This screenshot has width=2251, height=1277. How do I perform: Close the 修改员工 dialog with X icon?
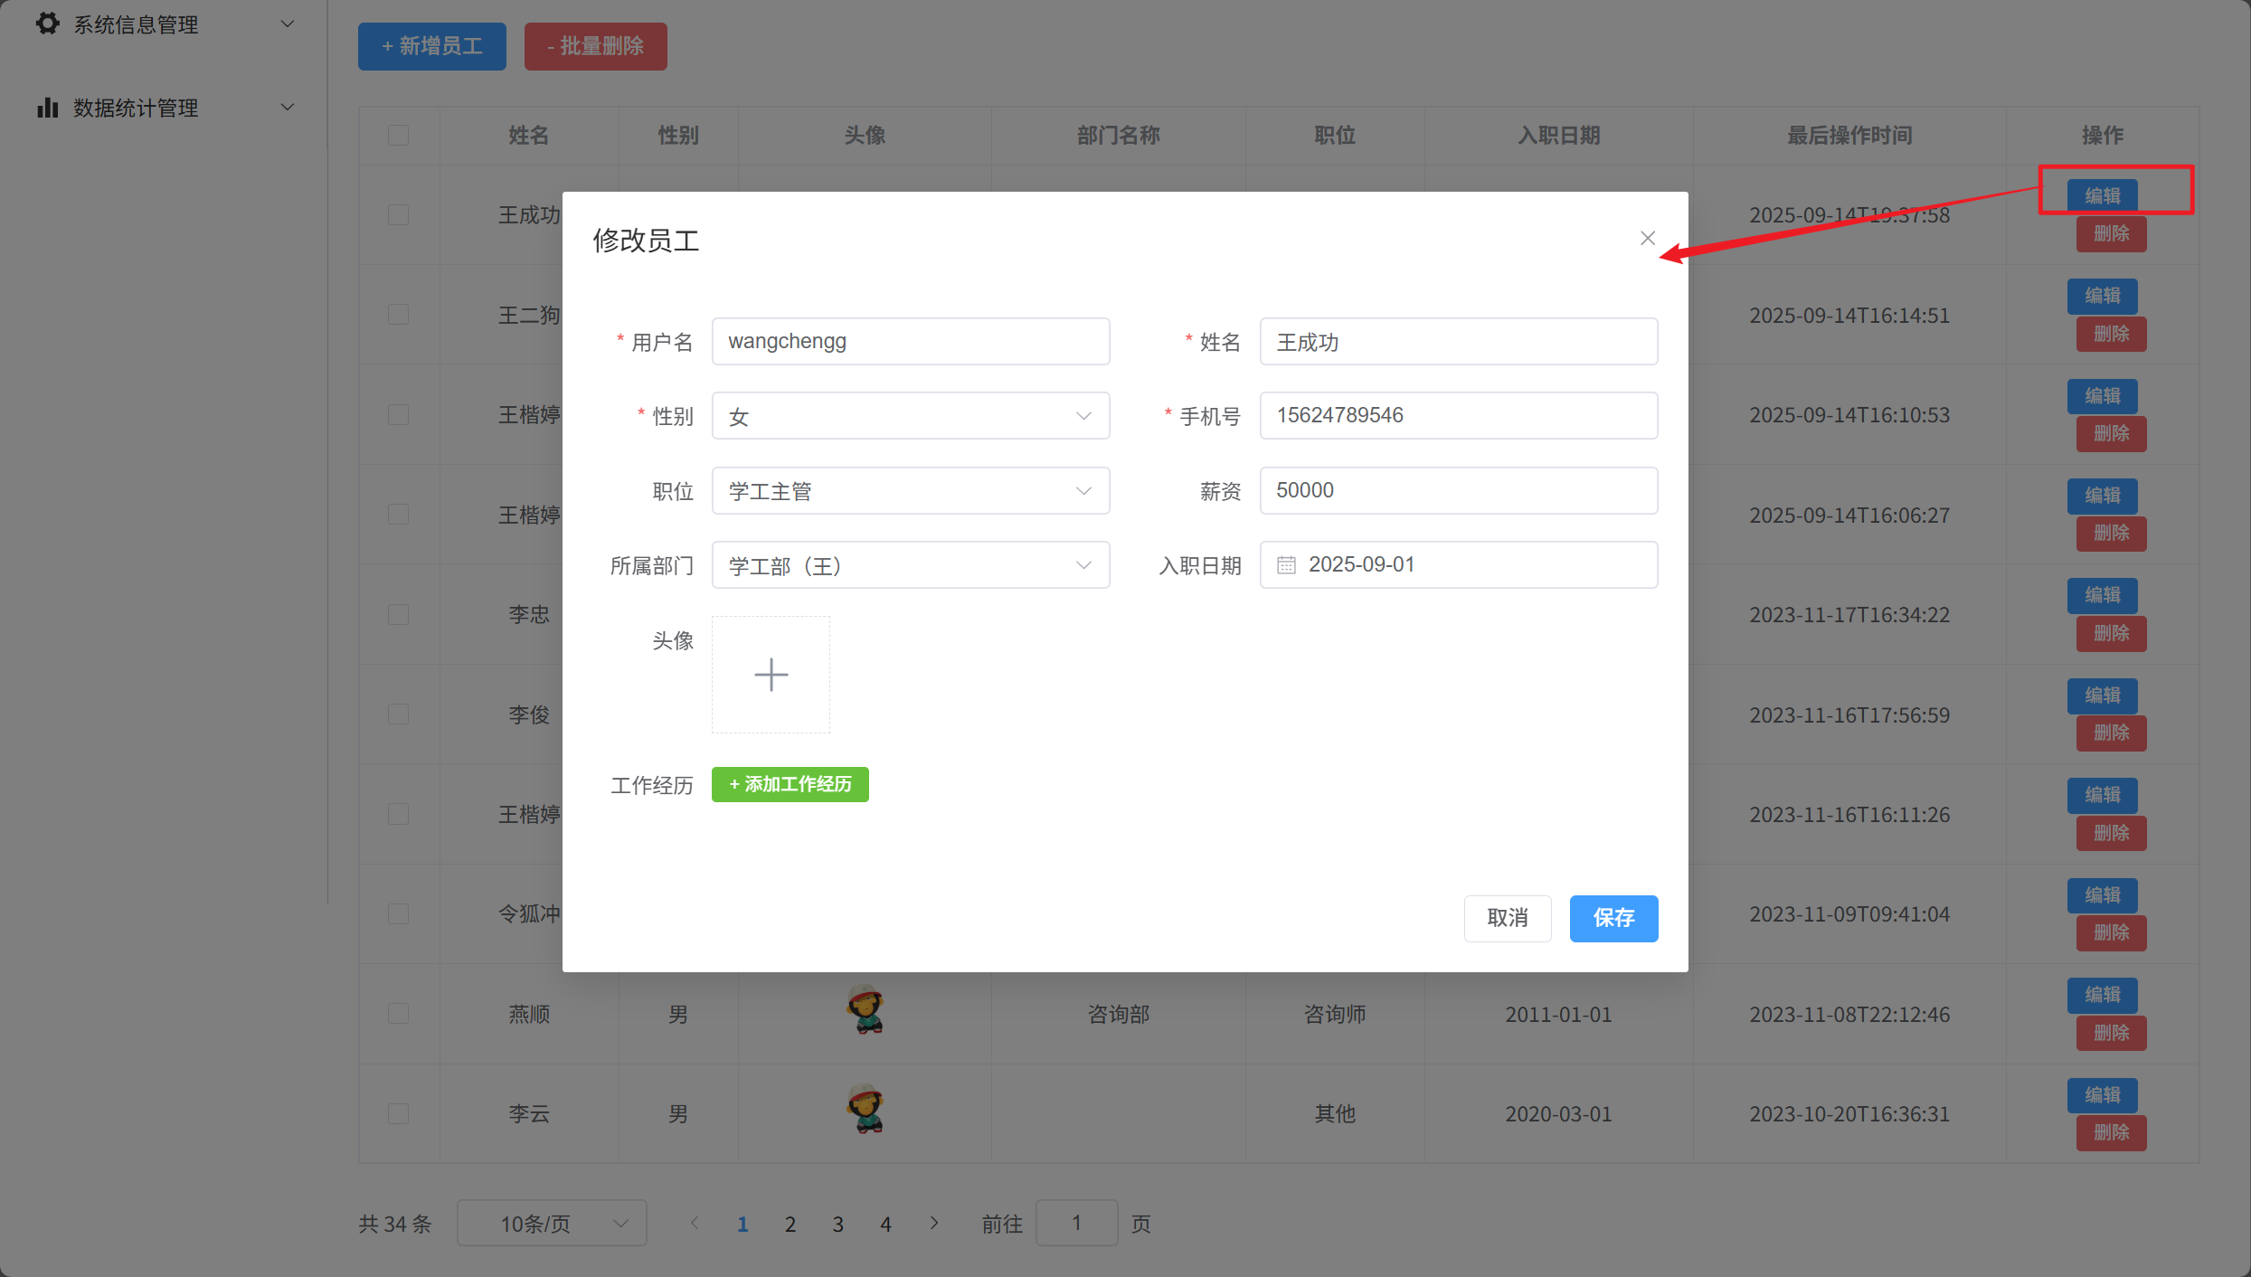[1647, 238]
